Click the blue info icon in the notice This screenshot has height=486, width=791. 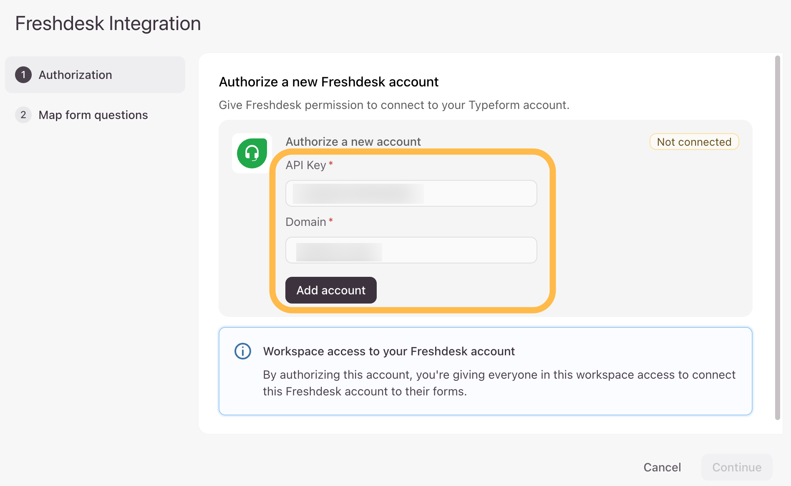(x=242, y=351)
